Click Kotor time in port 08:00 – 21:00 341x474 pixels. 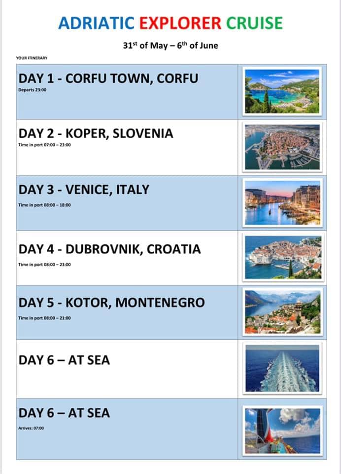[x=44, y=318]
